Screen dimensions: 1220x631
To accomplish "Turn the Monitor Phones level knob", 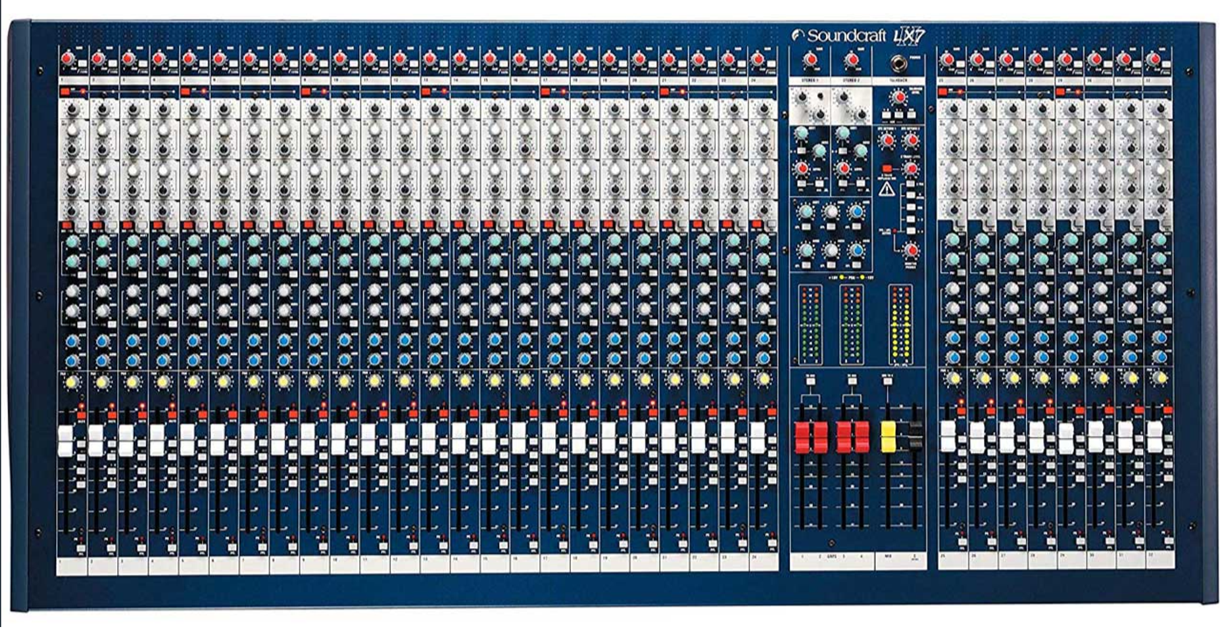I will click(x=910, y=252).
